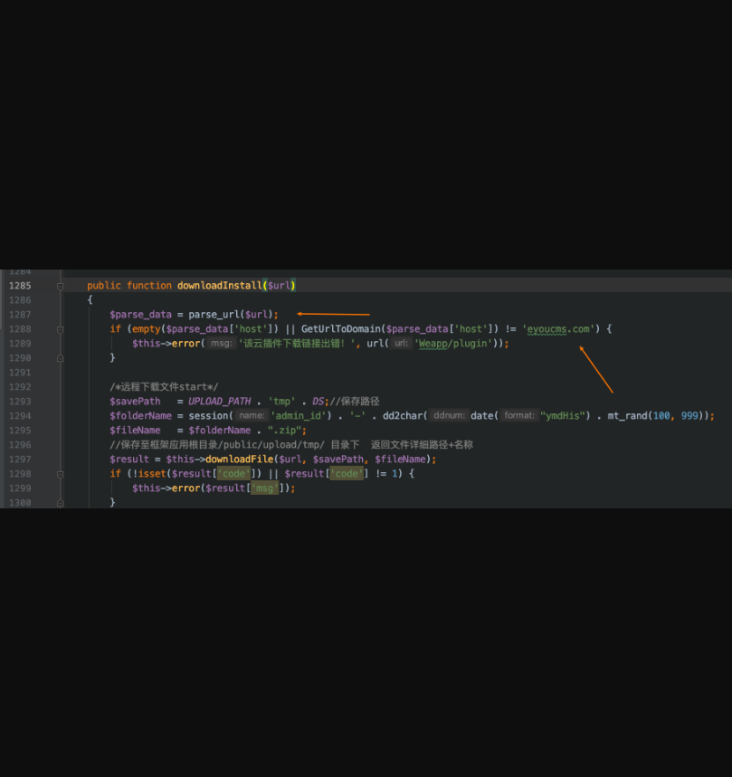Collapse the if block at line 1288
The height and width of the screenshot is (777, 732).
coord(61,329)
